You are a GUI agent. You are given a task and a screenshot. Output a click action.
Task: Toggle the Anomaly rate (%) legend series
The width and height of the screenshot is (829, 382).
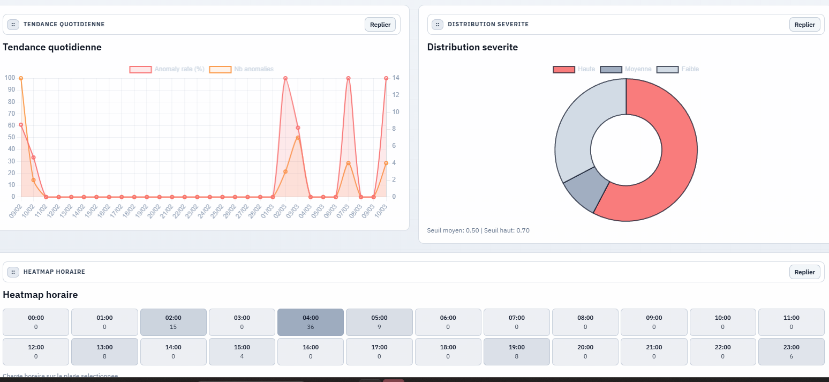point(167,69)
